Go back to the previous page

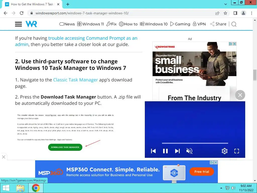pyautogui.click(x=6, y=13)
